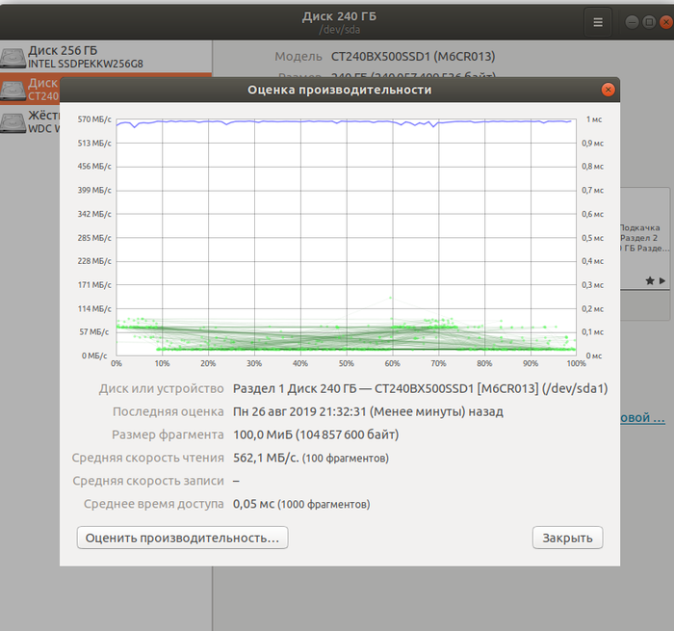
Task: Click the "100%" x-axis label
Action: [576, 363]
